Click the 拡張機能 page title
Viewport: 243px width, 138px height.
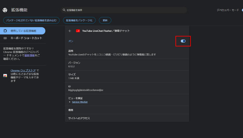[19, 10]
